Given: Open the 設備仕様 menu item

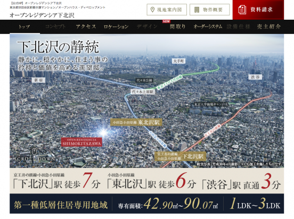Looking at the screenshot, I should 238,27.
